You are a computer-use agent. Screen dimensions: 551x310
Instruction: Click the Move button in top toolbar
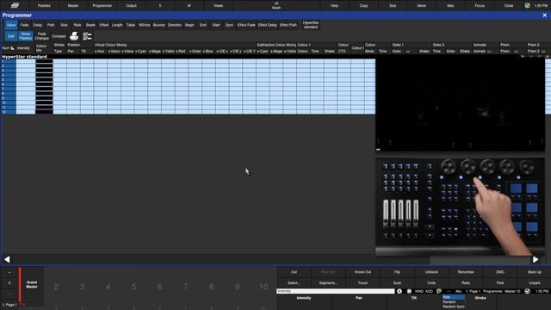pyautogui.click(x=422, y=5)
